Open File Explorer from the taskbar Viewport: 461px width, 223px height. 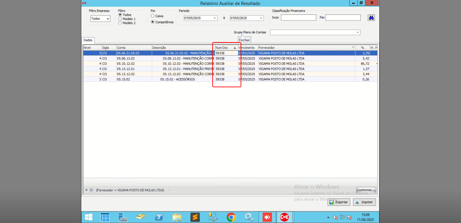coord(177,217)
